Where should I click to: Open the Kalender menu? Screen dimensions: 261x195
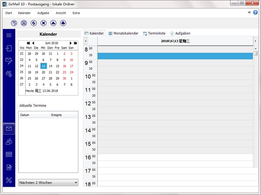[24, 13]
